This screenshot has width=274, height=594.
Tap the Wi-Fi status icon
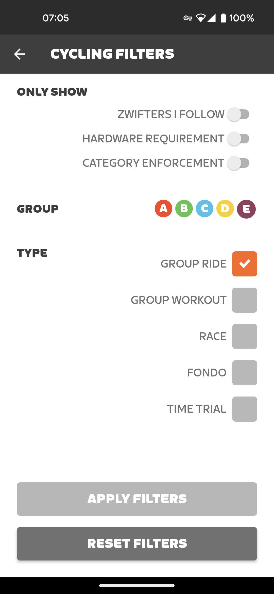(x=200, y=18)
